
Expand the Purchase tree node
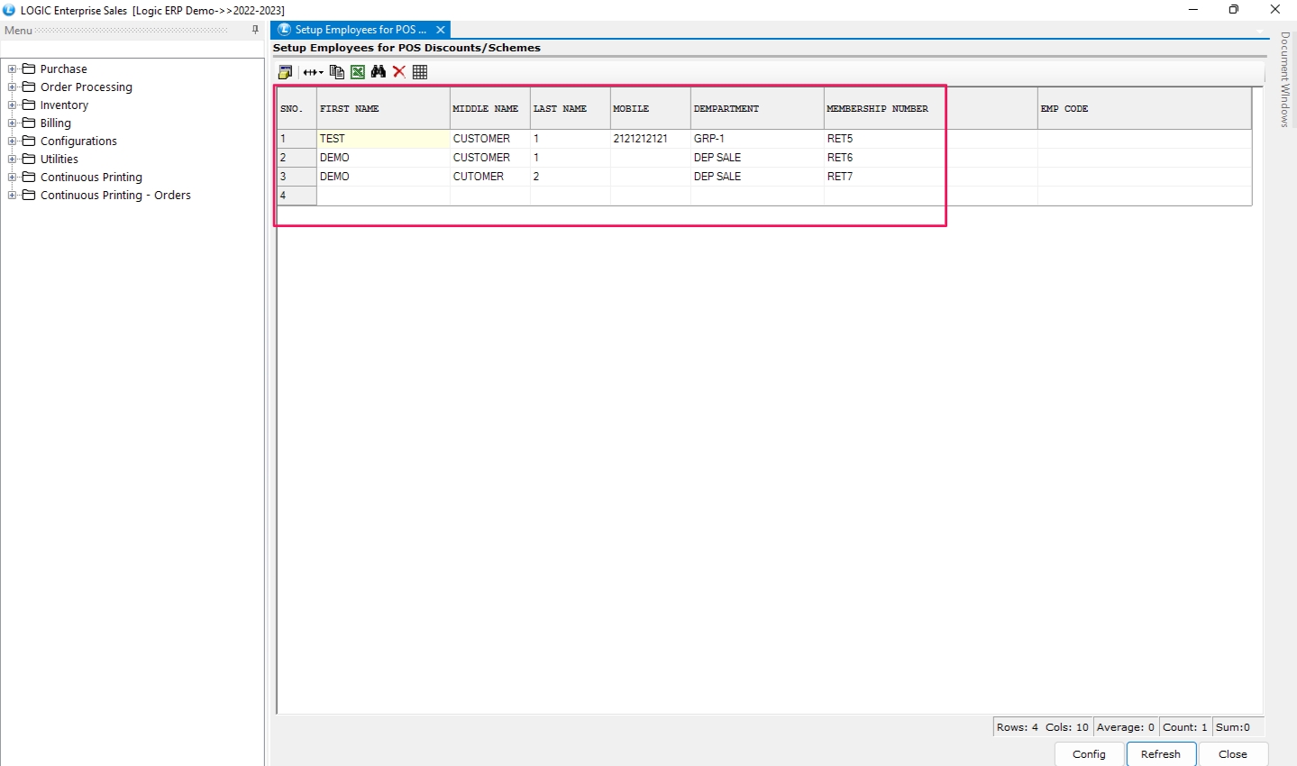[x=13, y=69]
